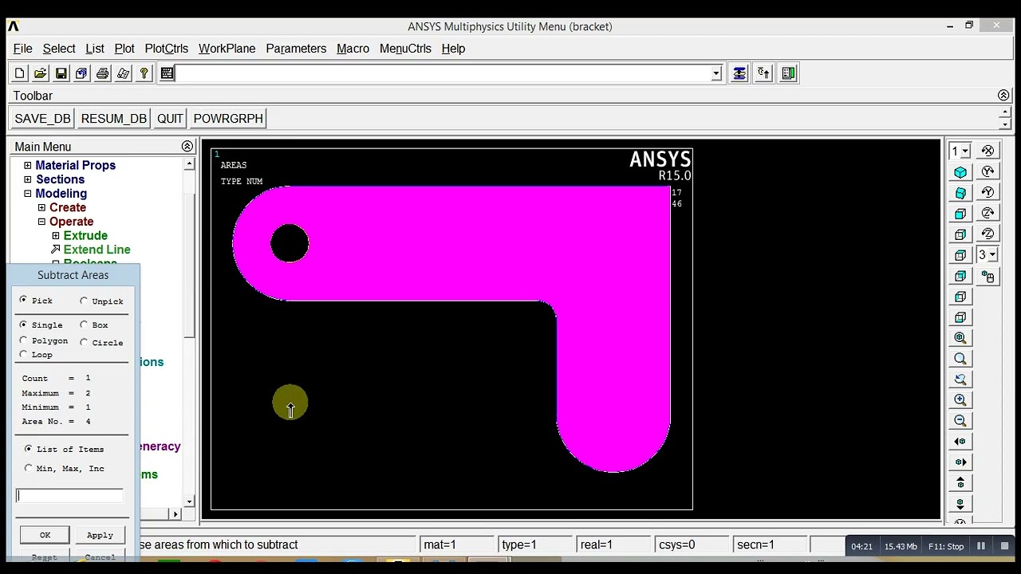Image resolution: width=1021 pixels, height=574 pixels.
Task: Open the MenuCtrls menu
Action: (405, 49)
